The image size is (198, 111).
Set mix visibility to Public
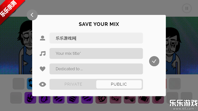tap(119, 84)
